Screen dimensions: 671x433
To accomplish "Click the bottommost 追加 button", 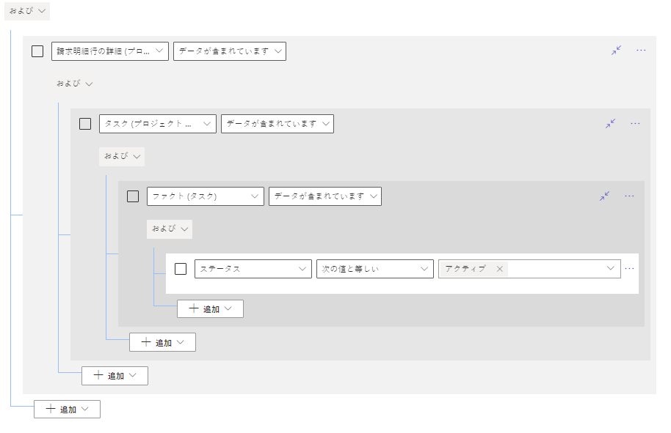I will tap(67, 410).
